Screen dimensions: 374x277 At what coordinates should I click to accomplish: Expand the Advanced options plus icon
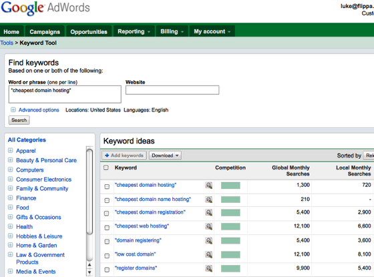pyautogui.click(x=13, y=109)
